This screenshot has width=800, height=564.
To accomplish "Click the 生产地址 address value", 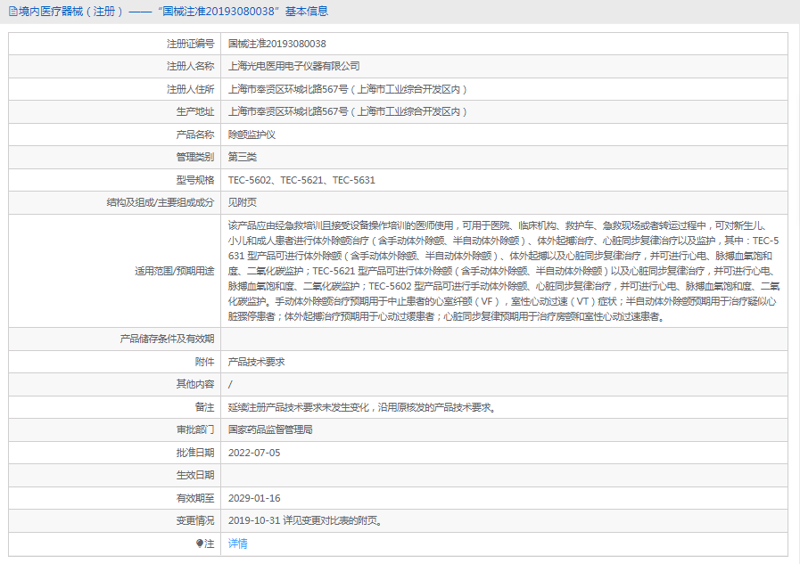I will 348,111.
